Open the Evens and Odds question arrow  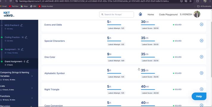[x=202, y=24]
